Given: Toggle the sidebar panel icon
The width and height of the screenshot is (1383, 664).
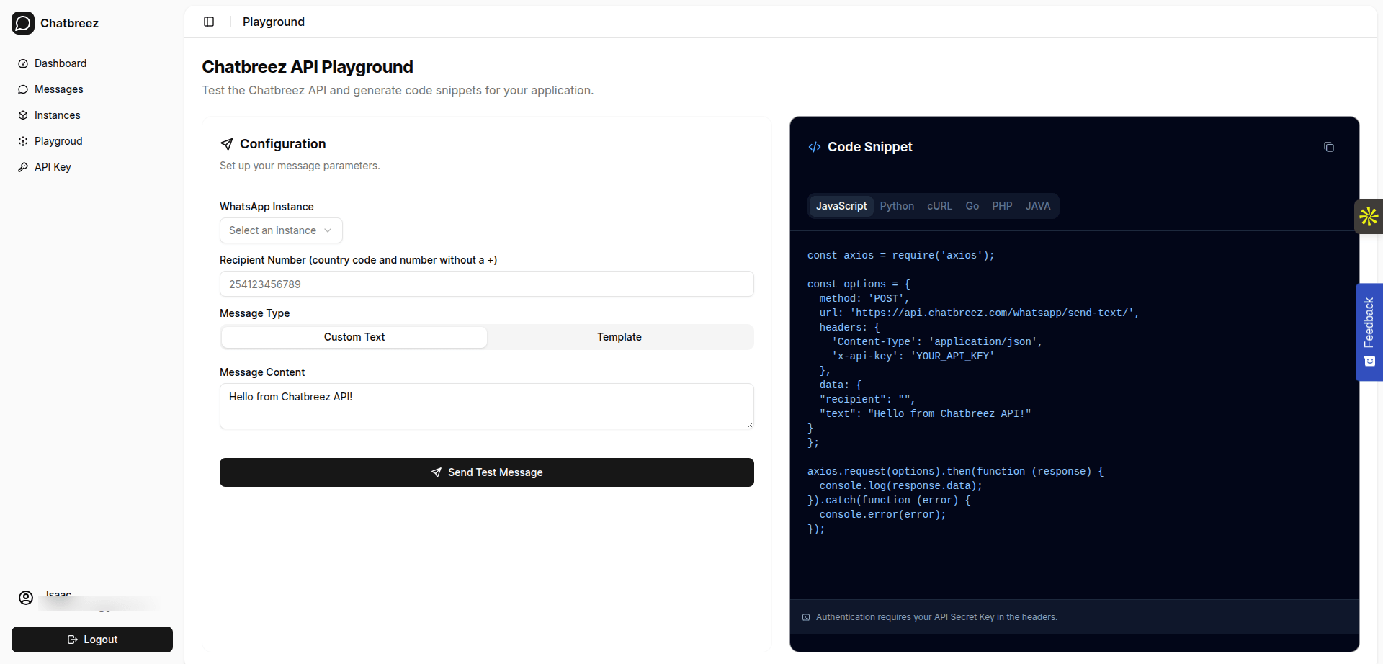Looking at the screenshot, I should [x=209, y=22].
